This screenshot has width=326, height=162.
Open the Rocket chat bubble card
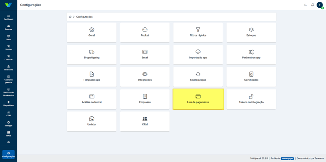click(x=145, y=32)
